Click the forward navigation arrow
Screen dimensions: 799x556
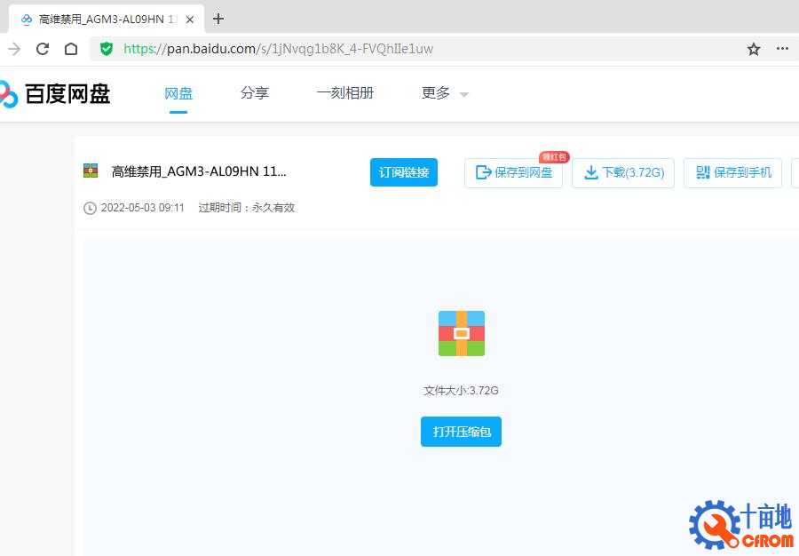tap(14, 49)
